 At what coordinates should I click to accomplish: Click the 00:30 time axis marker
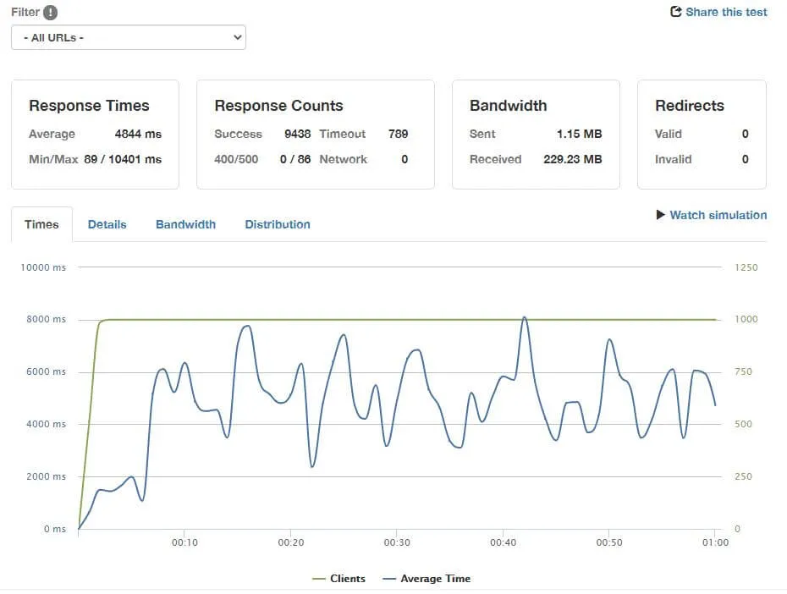pos(397,542)
